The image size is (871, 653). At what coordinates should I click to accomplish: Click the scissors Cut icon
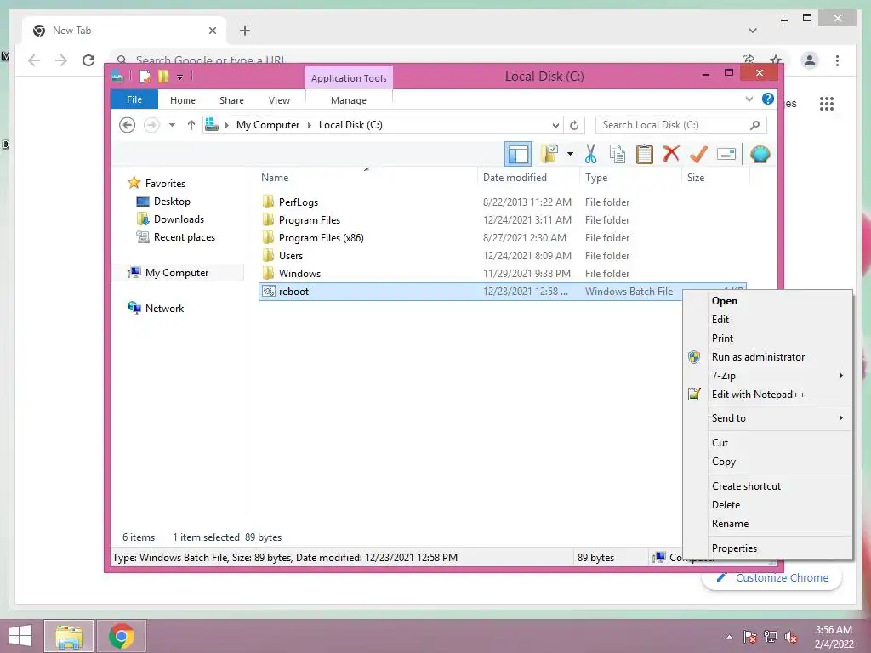pos(590,155)
